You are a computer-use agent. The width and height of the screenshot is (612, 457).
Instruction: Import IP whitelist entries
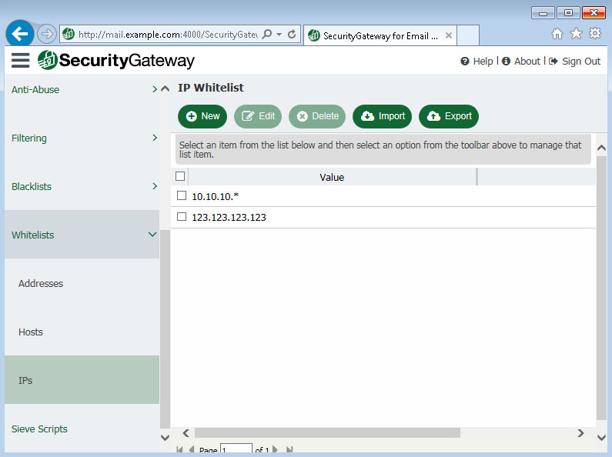point(382,116)
